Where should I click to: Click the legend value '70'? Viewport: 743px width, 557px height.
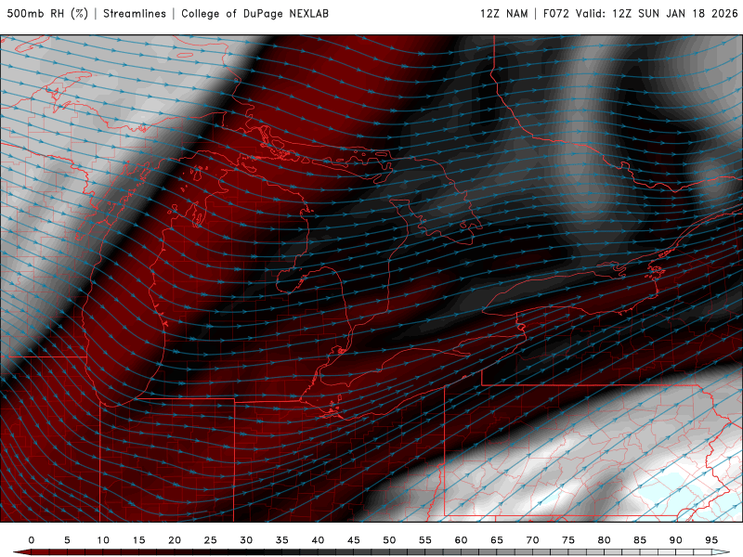(x=532, y=540)
